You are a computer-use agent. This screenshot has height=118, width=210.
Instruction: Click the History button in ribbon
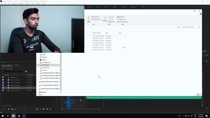(112, 22)
